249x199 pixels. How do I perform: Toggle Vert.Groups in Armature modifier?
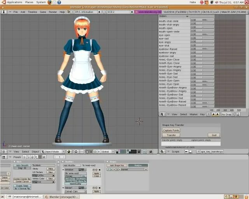[x=70, y=179]
